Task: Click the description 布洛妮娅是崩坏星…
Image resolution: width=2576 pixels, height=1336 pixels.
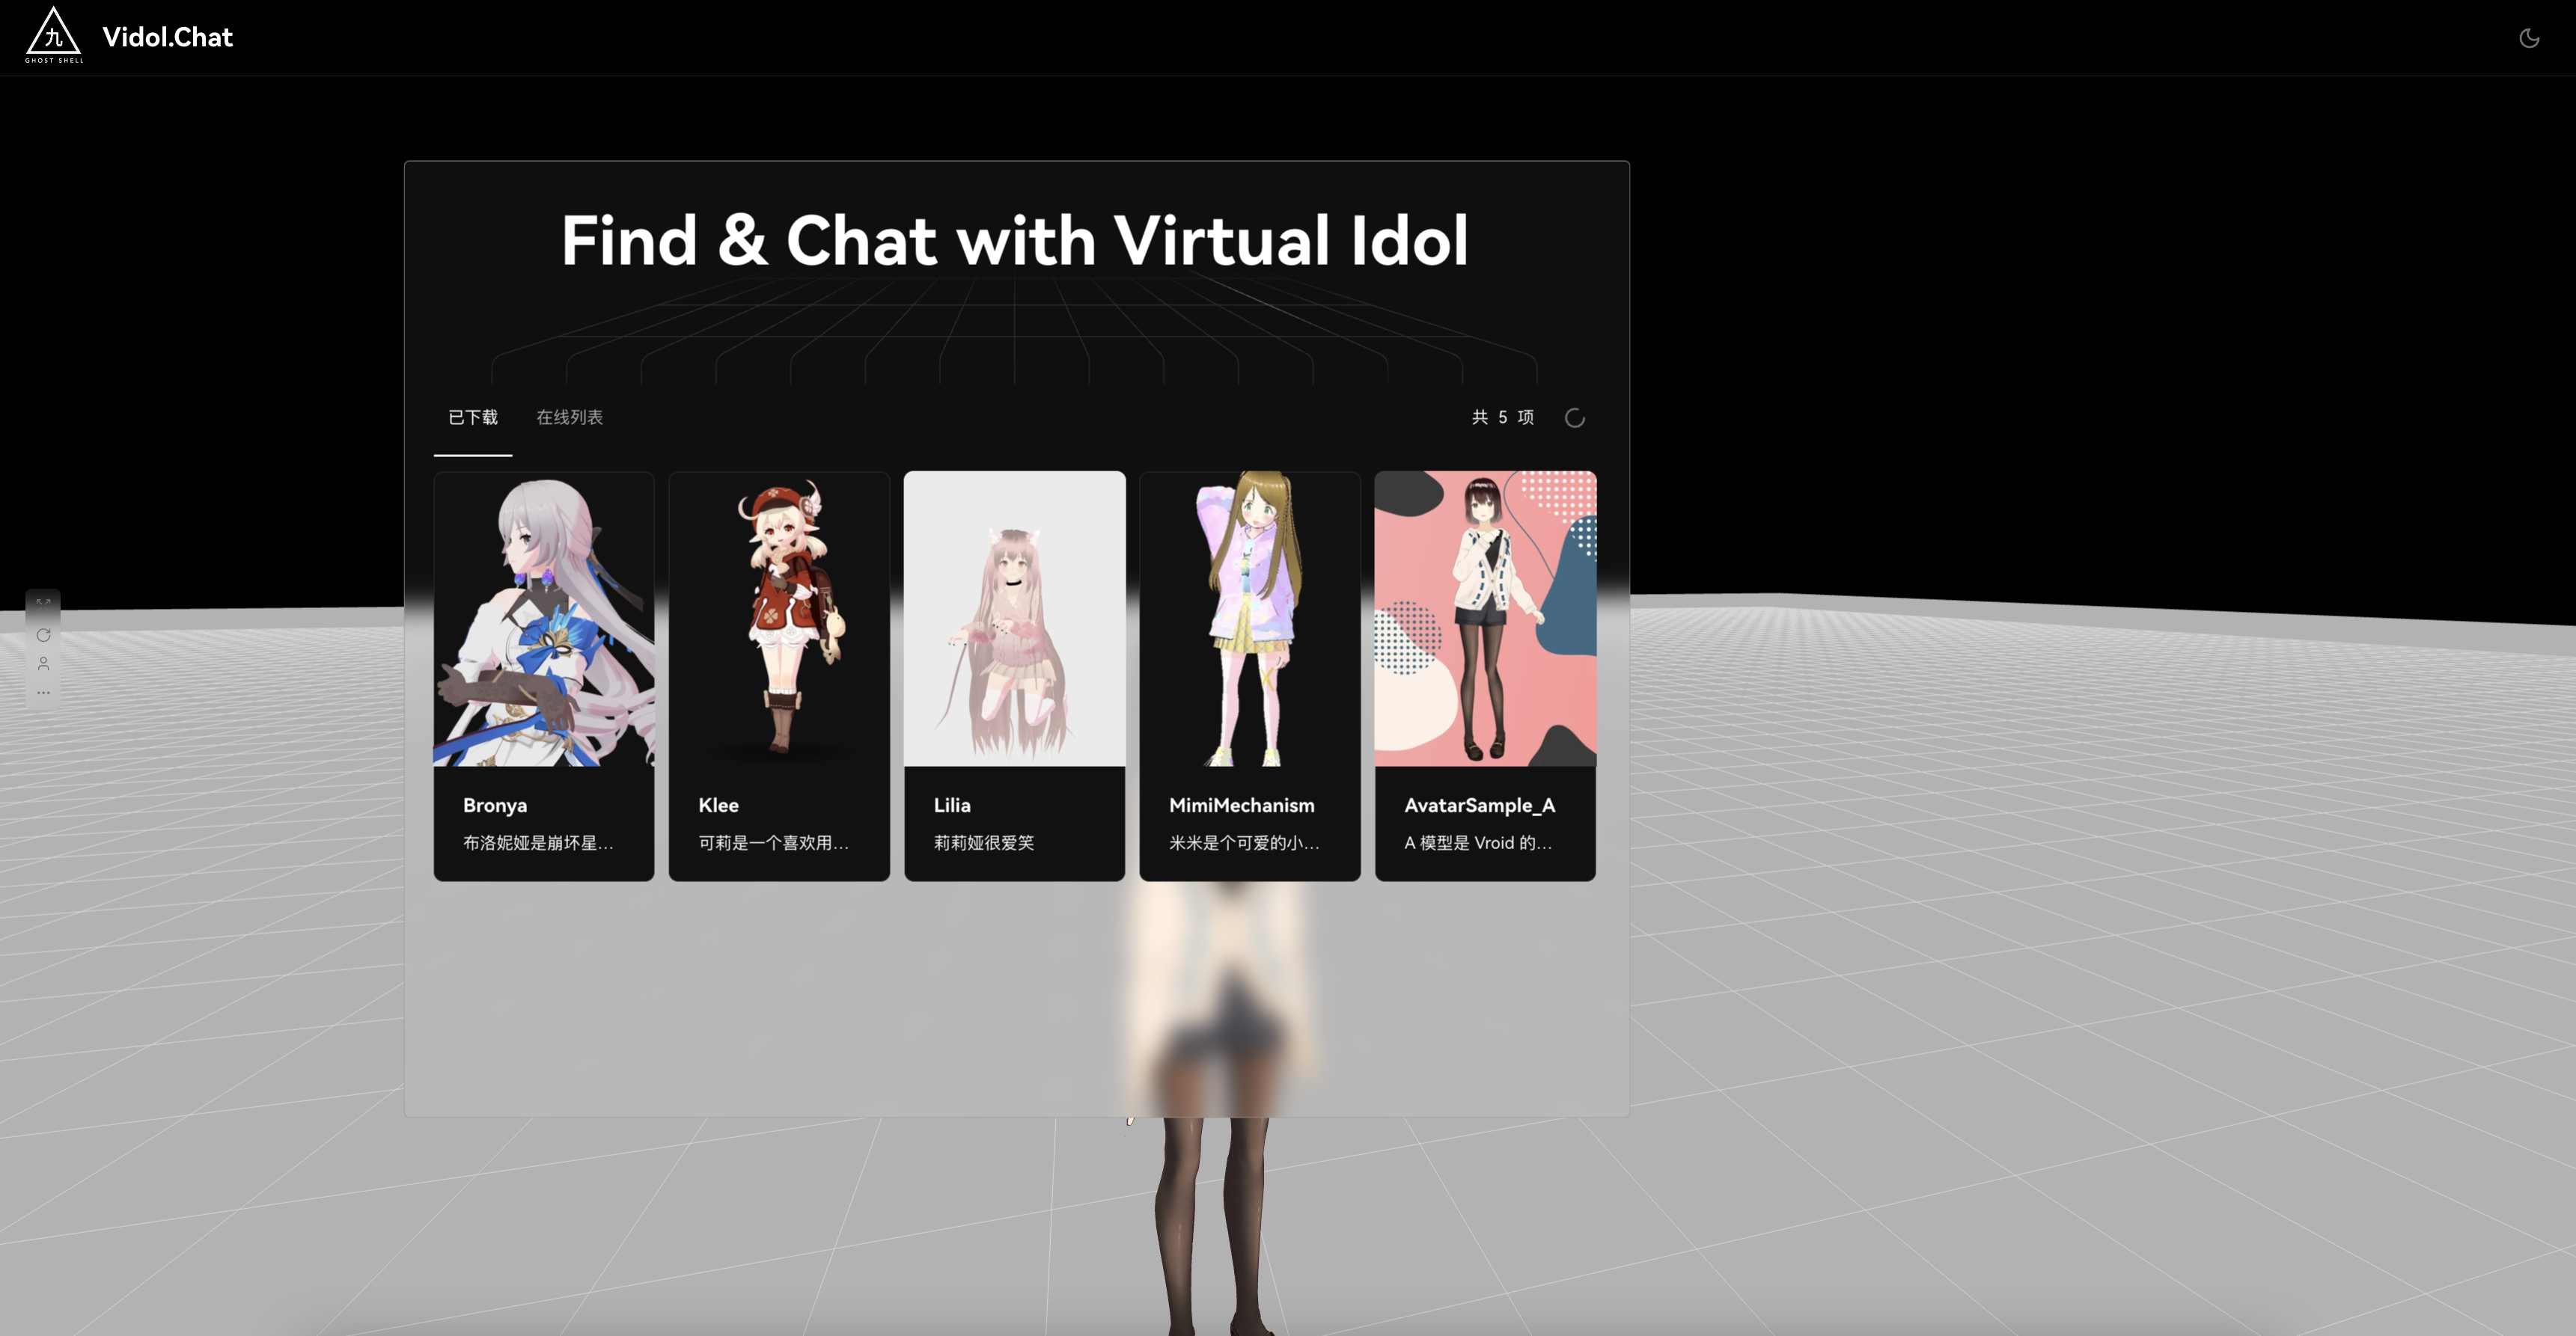Action: coord(538,843)
